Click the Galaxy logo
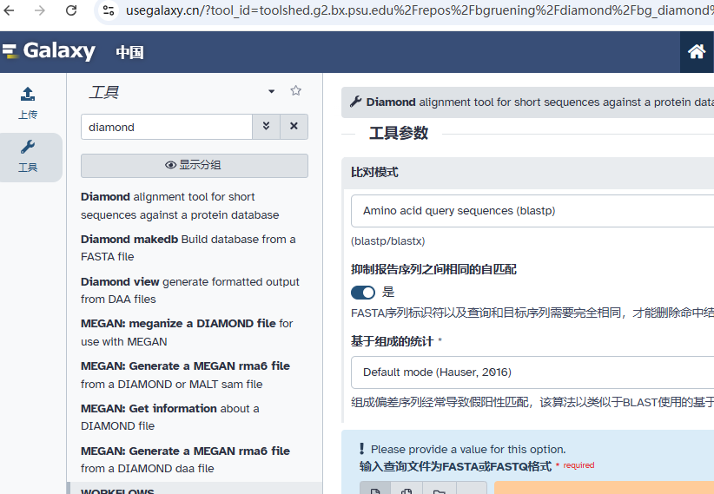 coord(49,50)
